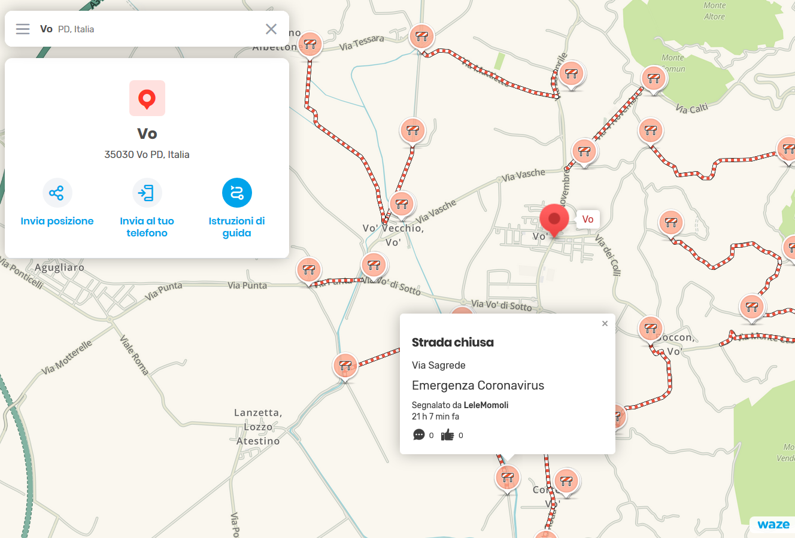Screen dimensions: 795x538
Task: Click reporter name LeleMomoli
Action: pyautogui.click(x=486, y=405)
